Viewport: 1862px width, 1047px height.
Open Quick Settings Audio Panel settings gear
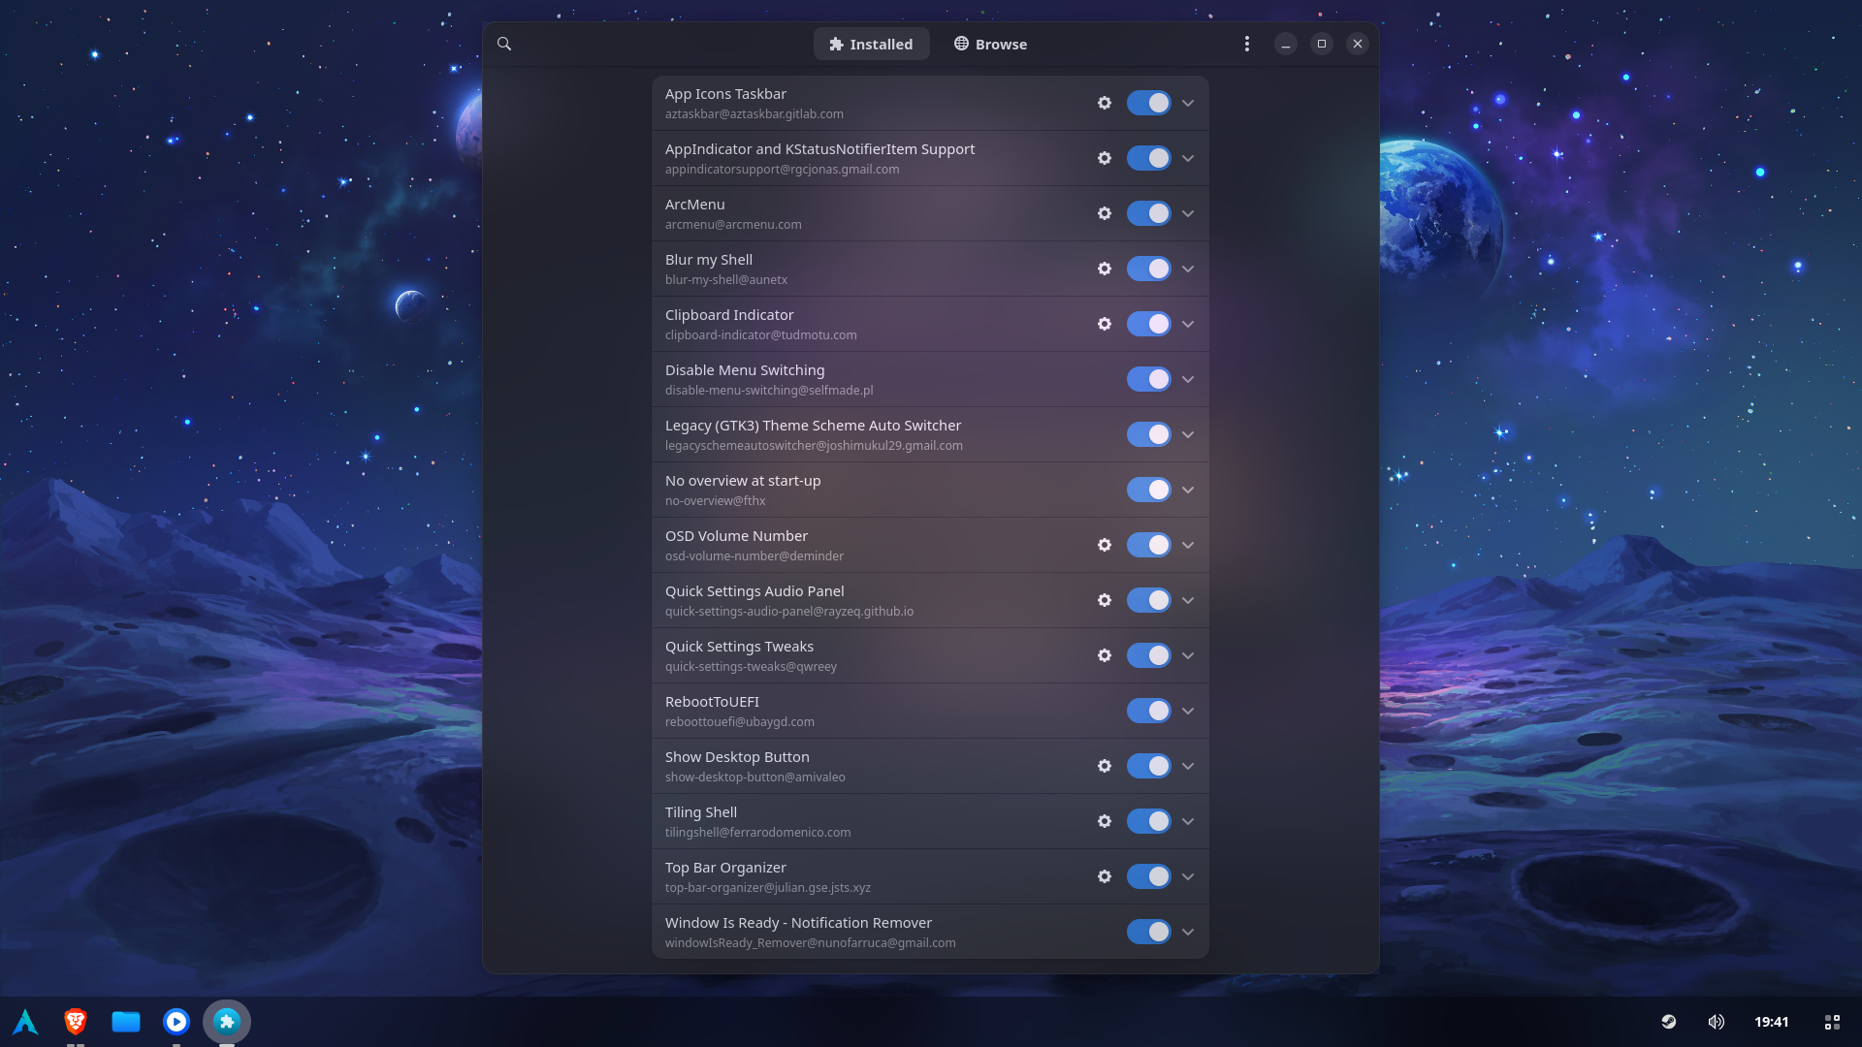pos(1105,600)
